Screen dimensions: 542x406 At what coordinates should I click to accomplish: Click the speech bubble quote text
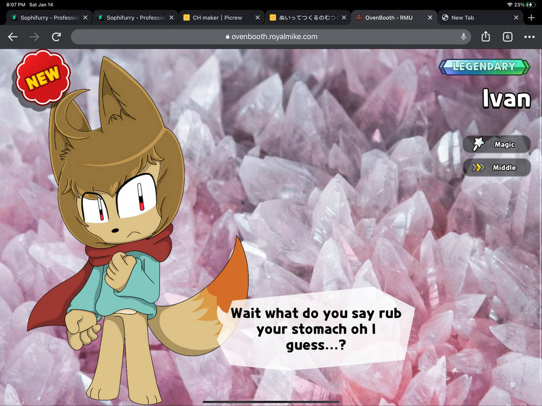[316, 329]
